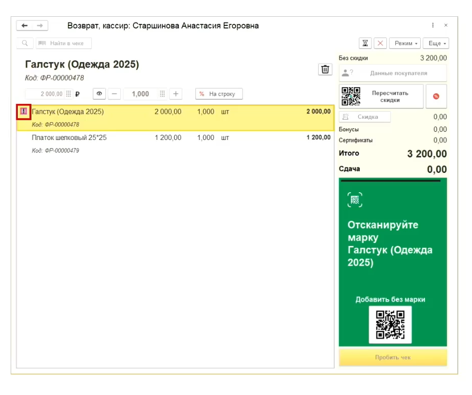
Task: Increase quantity with the plus button
Action: pyautogui.click(x=176, y=94)
